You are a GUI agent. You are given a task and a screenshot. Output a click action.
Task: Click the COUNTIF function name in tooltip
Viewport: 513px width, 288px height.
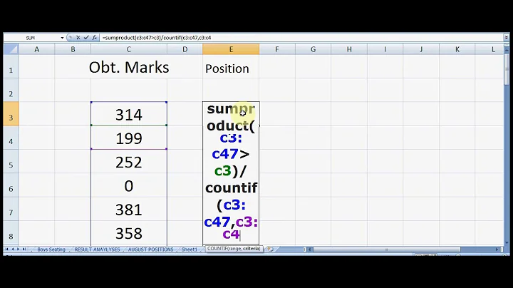click(217, 249)
